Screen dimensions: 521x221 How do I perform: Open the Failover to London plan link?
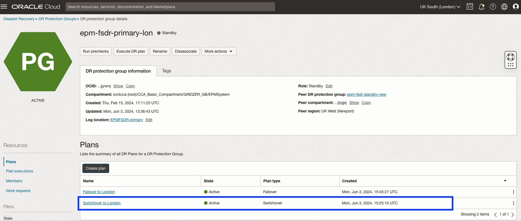point(99,192)
